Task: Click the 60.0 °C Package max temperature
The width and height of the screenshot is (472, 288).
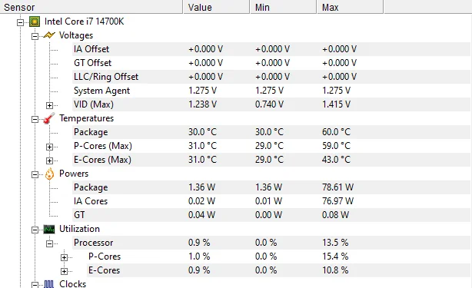Action: tap(336, 132)
